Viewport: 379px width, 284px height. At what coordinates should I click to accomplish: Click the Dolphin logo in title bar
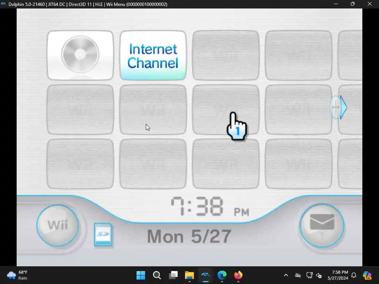coord(3,4)
